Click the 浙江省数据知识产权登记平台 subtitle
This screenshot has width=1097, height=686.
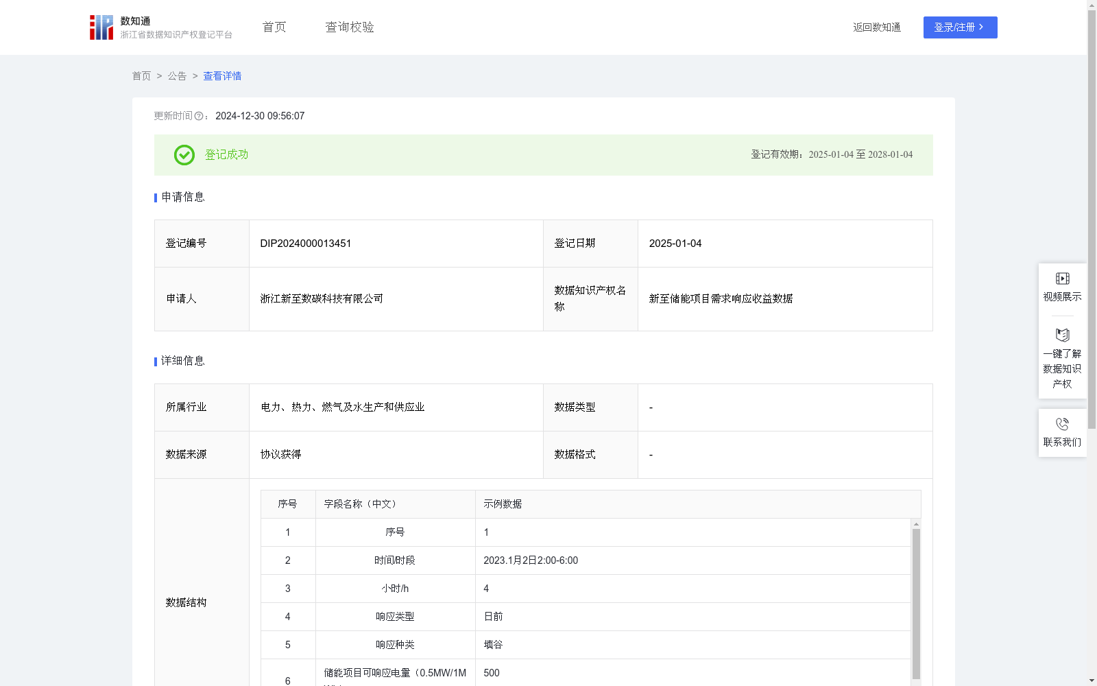pyautogui.click(x=176, y=34)
